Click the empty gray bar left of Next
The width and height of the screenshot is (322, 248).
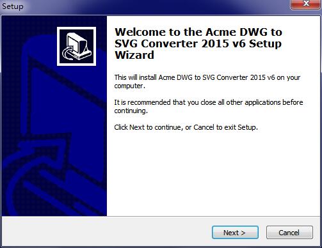coord(107,232)
